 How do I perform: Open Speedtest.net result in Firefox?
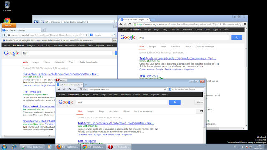[39, 121]
